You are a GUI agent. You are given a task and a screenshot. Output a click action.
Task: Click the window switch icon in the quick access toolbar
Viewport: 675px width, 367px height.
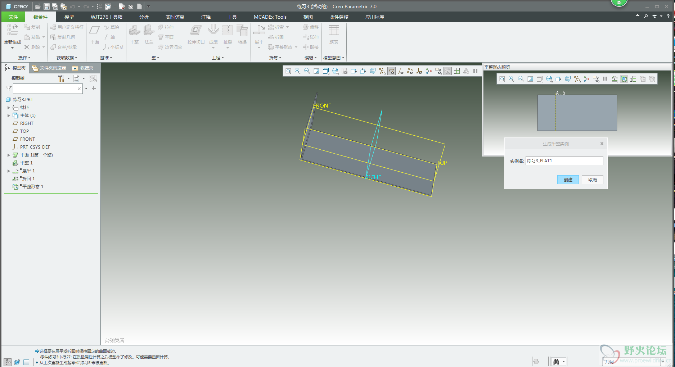tap(108, 6)
